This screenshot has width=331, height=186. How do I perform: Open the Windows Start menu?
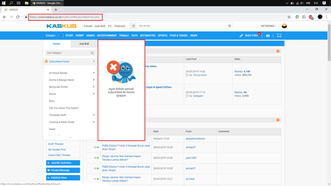pos(4,3)
